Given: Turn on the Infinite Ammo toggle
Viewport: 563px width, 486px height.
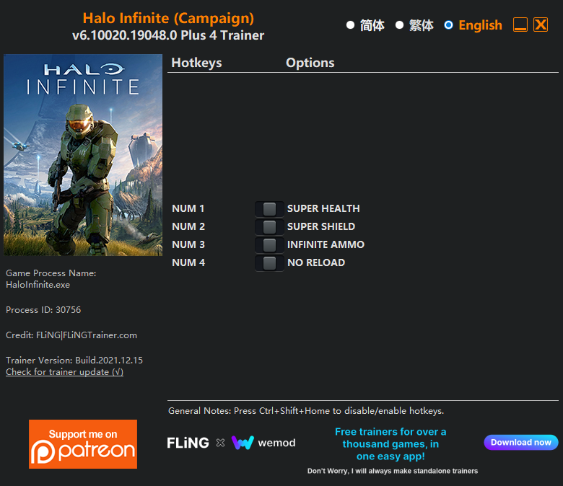Looking at the screenshot, I should click(x=269, y=244).
